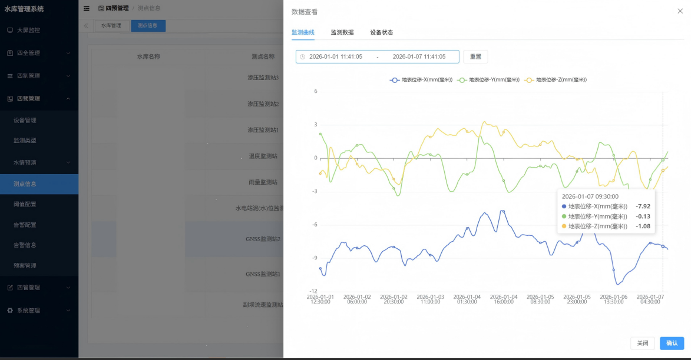This screenshot has width=691, height=360.
Task: Click the 确认 confirm button
Action: tap(672, 343)
